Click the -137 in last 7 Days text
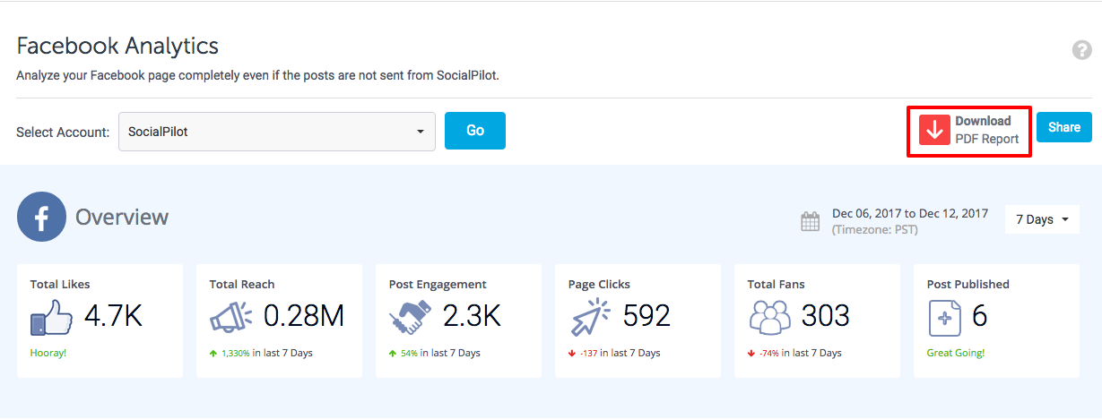This screenshot has height=419, width=1102. tap(620, 353)
